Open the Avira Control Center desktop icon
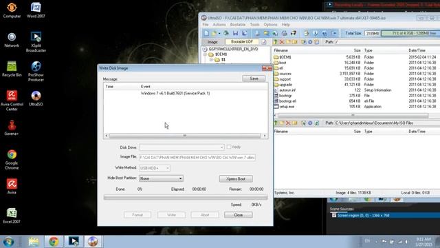Screen dimensions: 440x248 tap(12, 101)
